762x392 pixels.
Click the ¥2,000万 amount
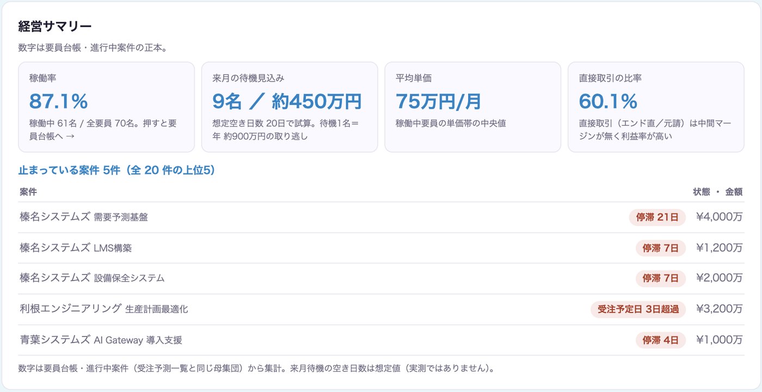coord(719,279)
